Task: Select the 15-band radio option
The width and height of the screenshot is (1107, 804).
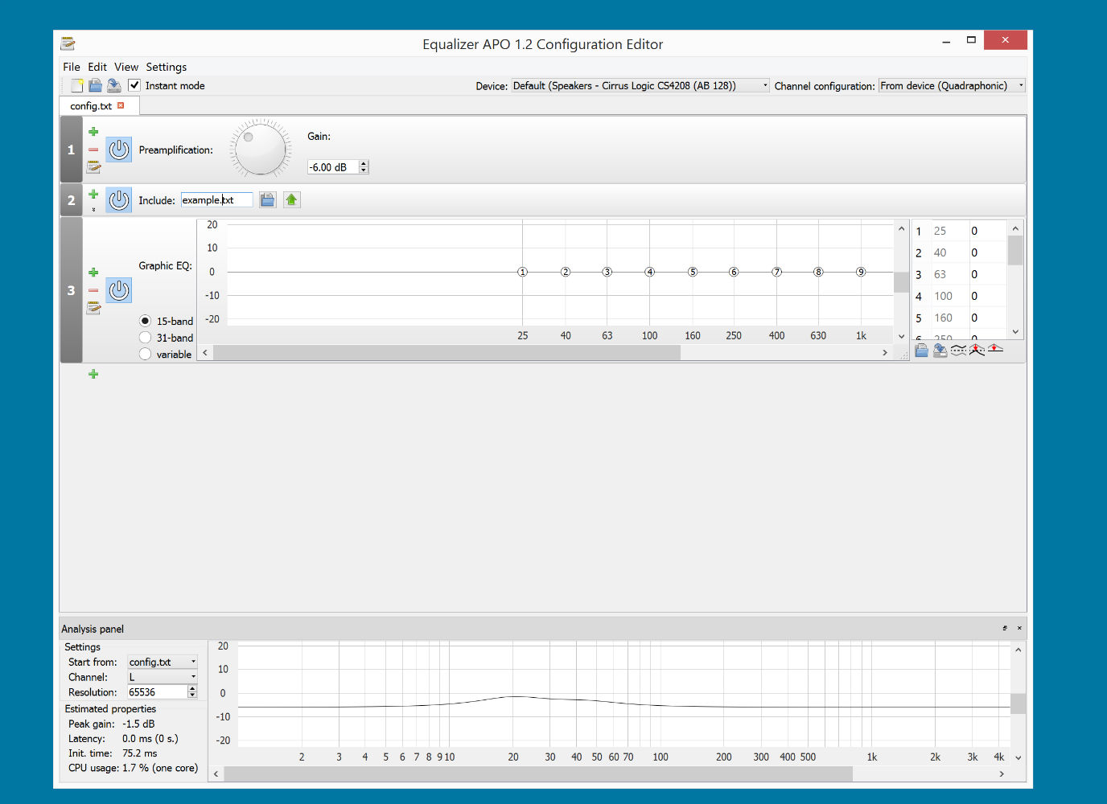Action: 146,321
